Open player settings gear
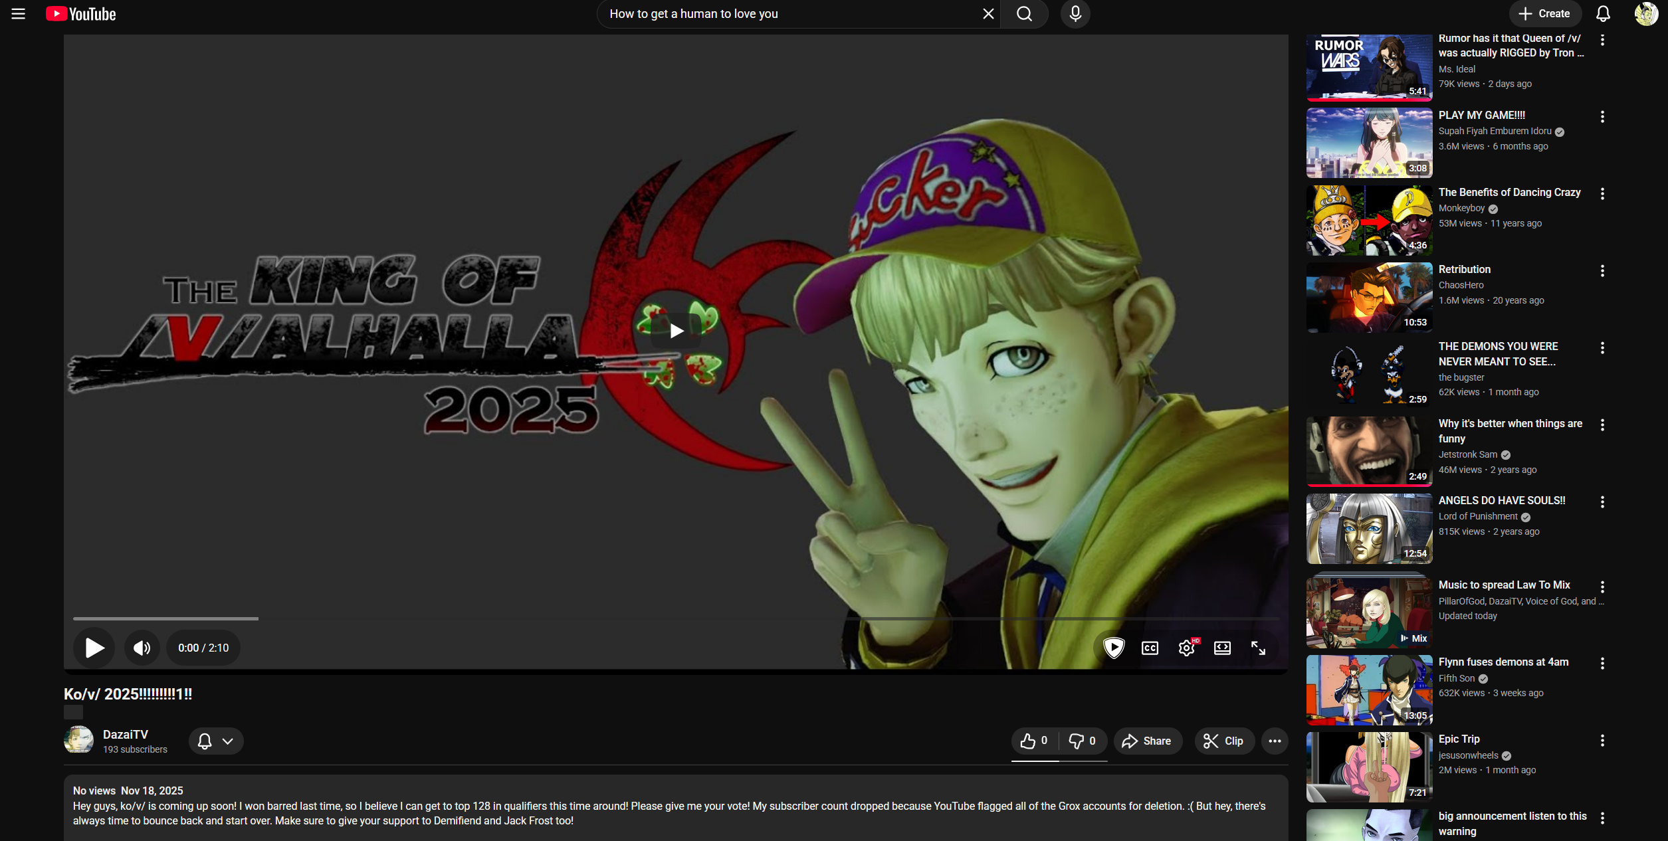Screen dimensions: 1668x841 tap(1186, 648)
